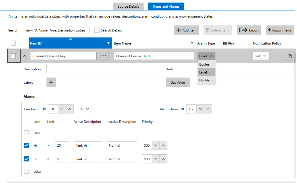
Task: Click the Get Value button
Action: (x=178, y=83)
